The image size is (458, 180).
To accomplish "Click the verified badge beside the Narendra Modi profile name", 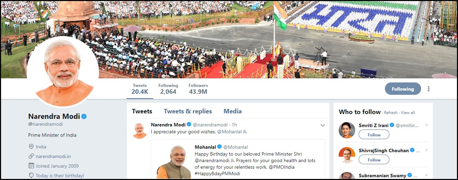I will point(84,116).
